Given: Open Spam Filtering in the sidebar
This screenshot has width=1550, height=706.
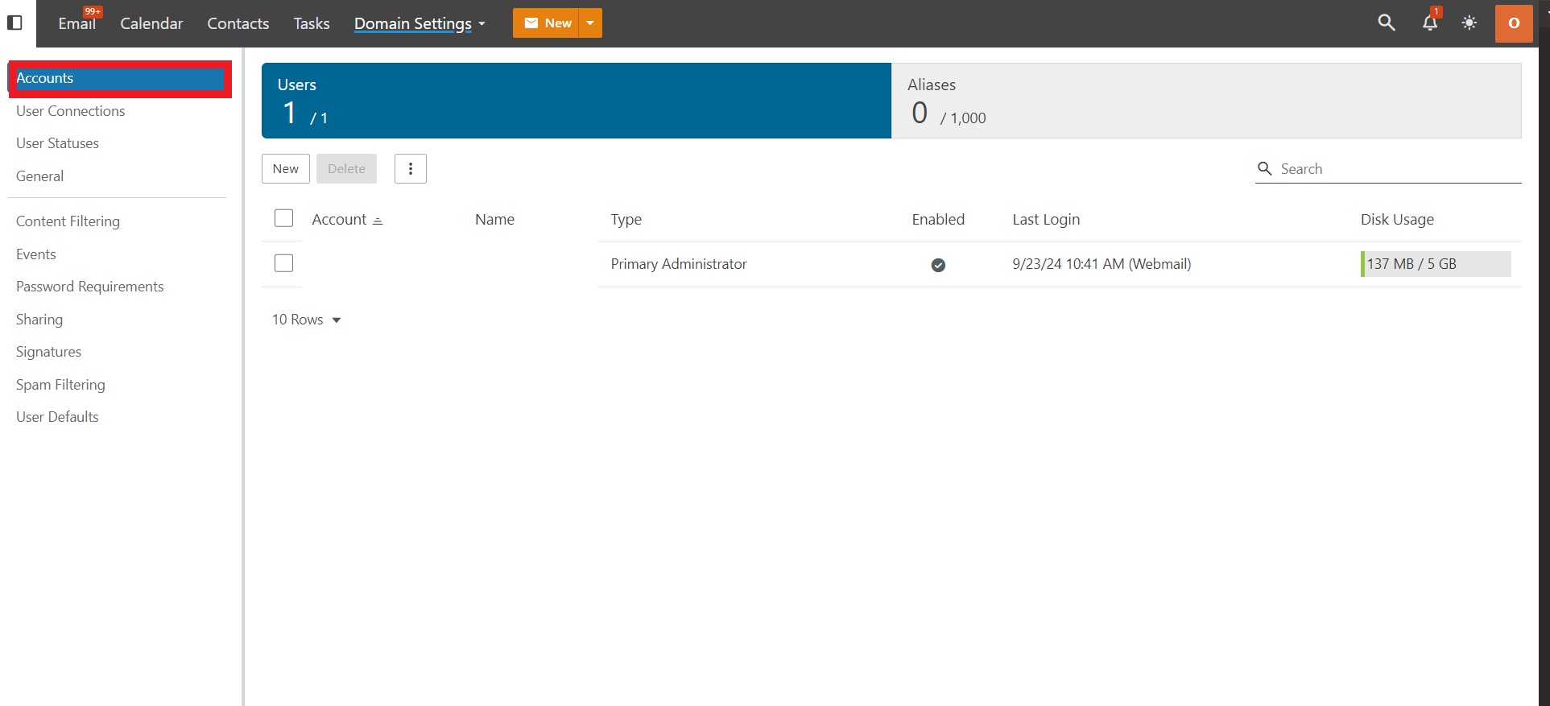Looking at the screenshot, I should coord(60,385).
